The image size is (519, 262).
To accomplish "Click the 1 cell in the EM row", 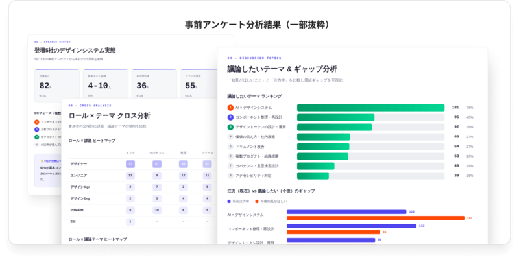I will pos(130,222).
